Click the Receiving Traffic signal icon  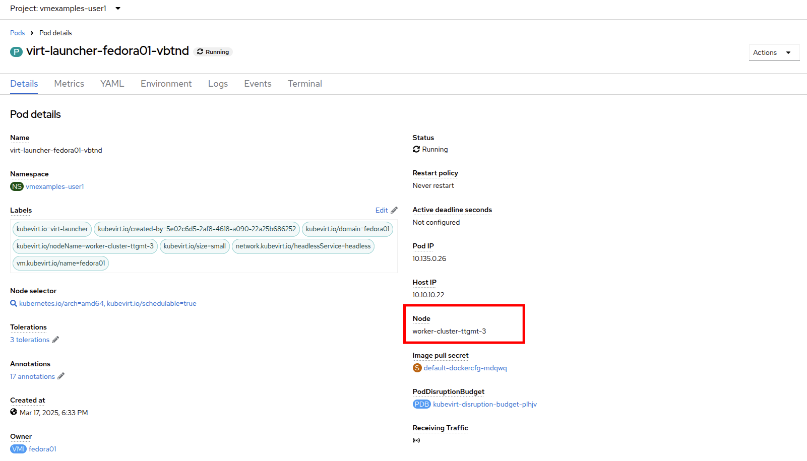click(x=416, y=440)
